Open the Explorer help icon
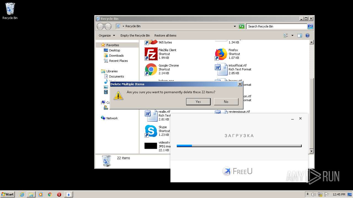The image size is (353, 198). 307,35
